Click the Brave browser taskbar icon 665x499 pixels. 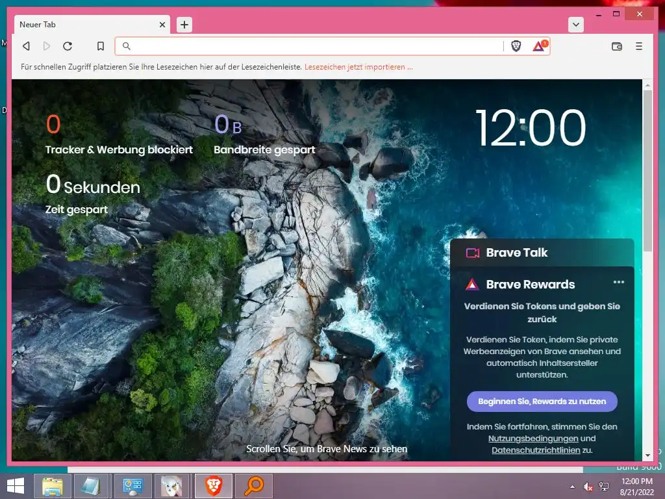coord(213,486)
